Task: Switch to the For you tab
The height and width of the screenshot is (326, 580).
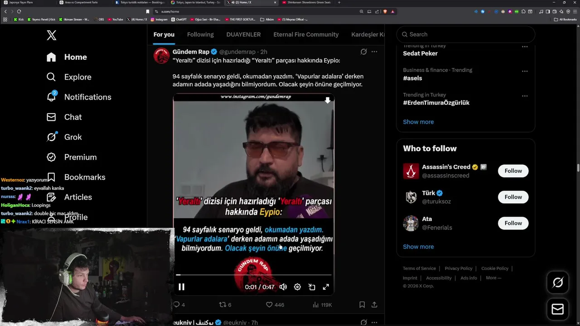Action: point(164,34)
